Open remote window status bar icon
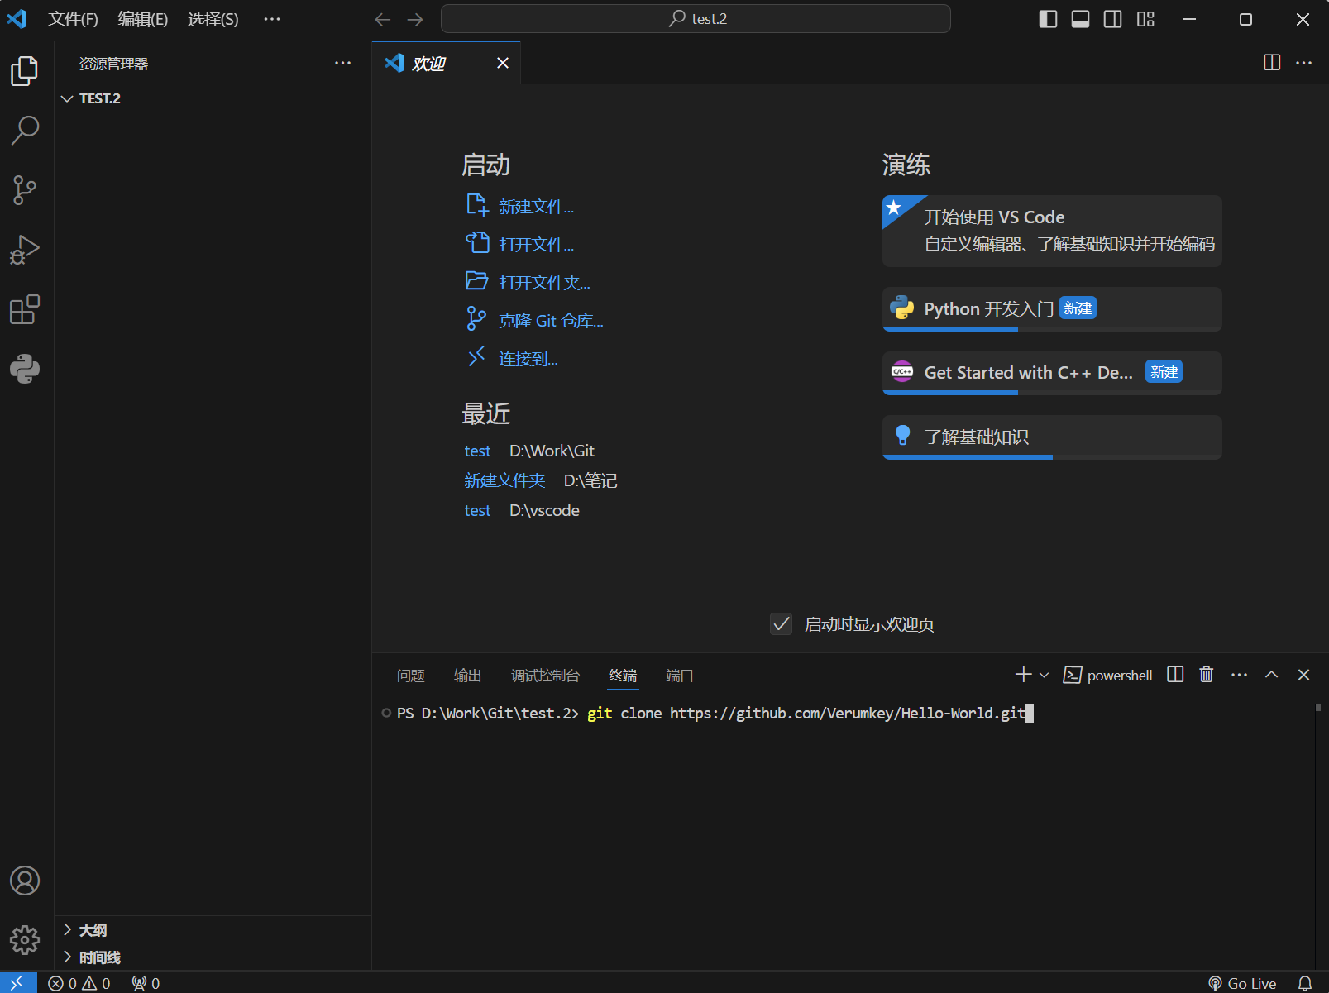Viewport: 1329px width, 993px height. 17,982
